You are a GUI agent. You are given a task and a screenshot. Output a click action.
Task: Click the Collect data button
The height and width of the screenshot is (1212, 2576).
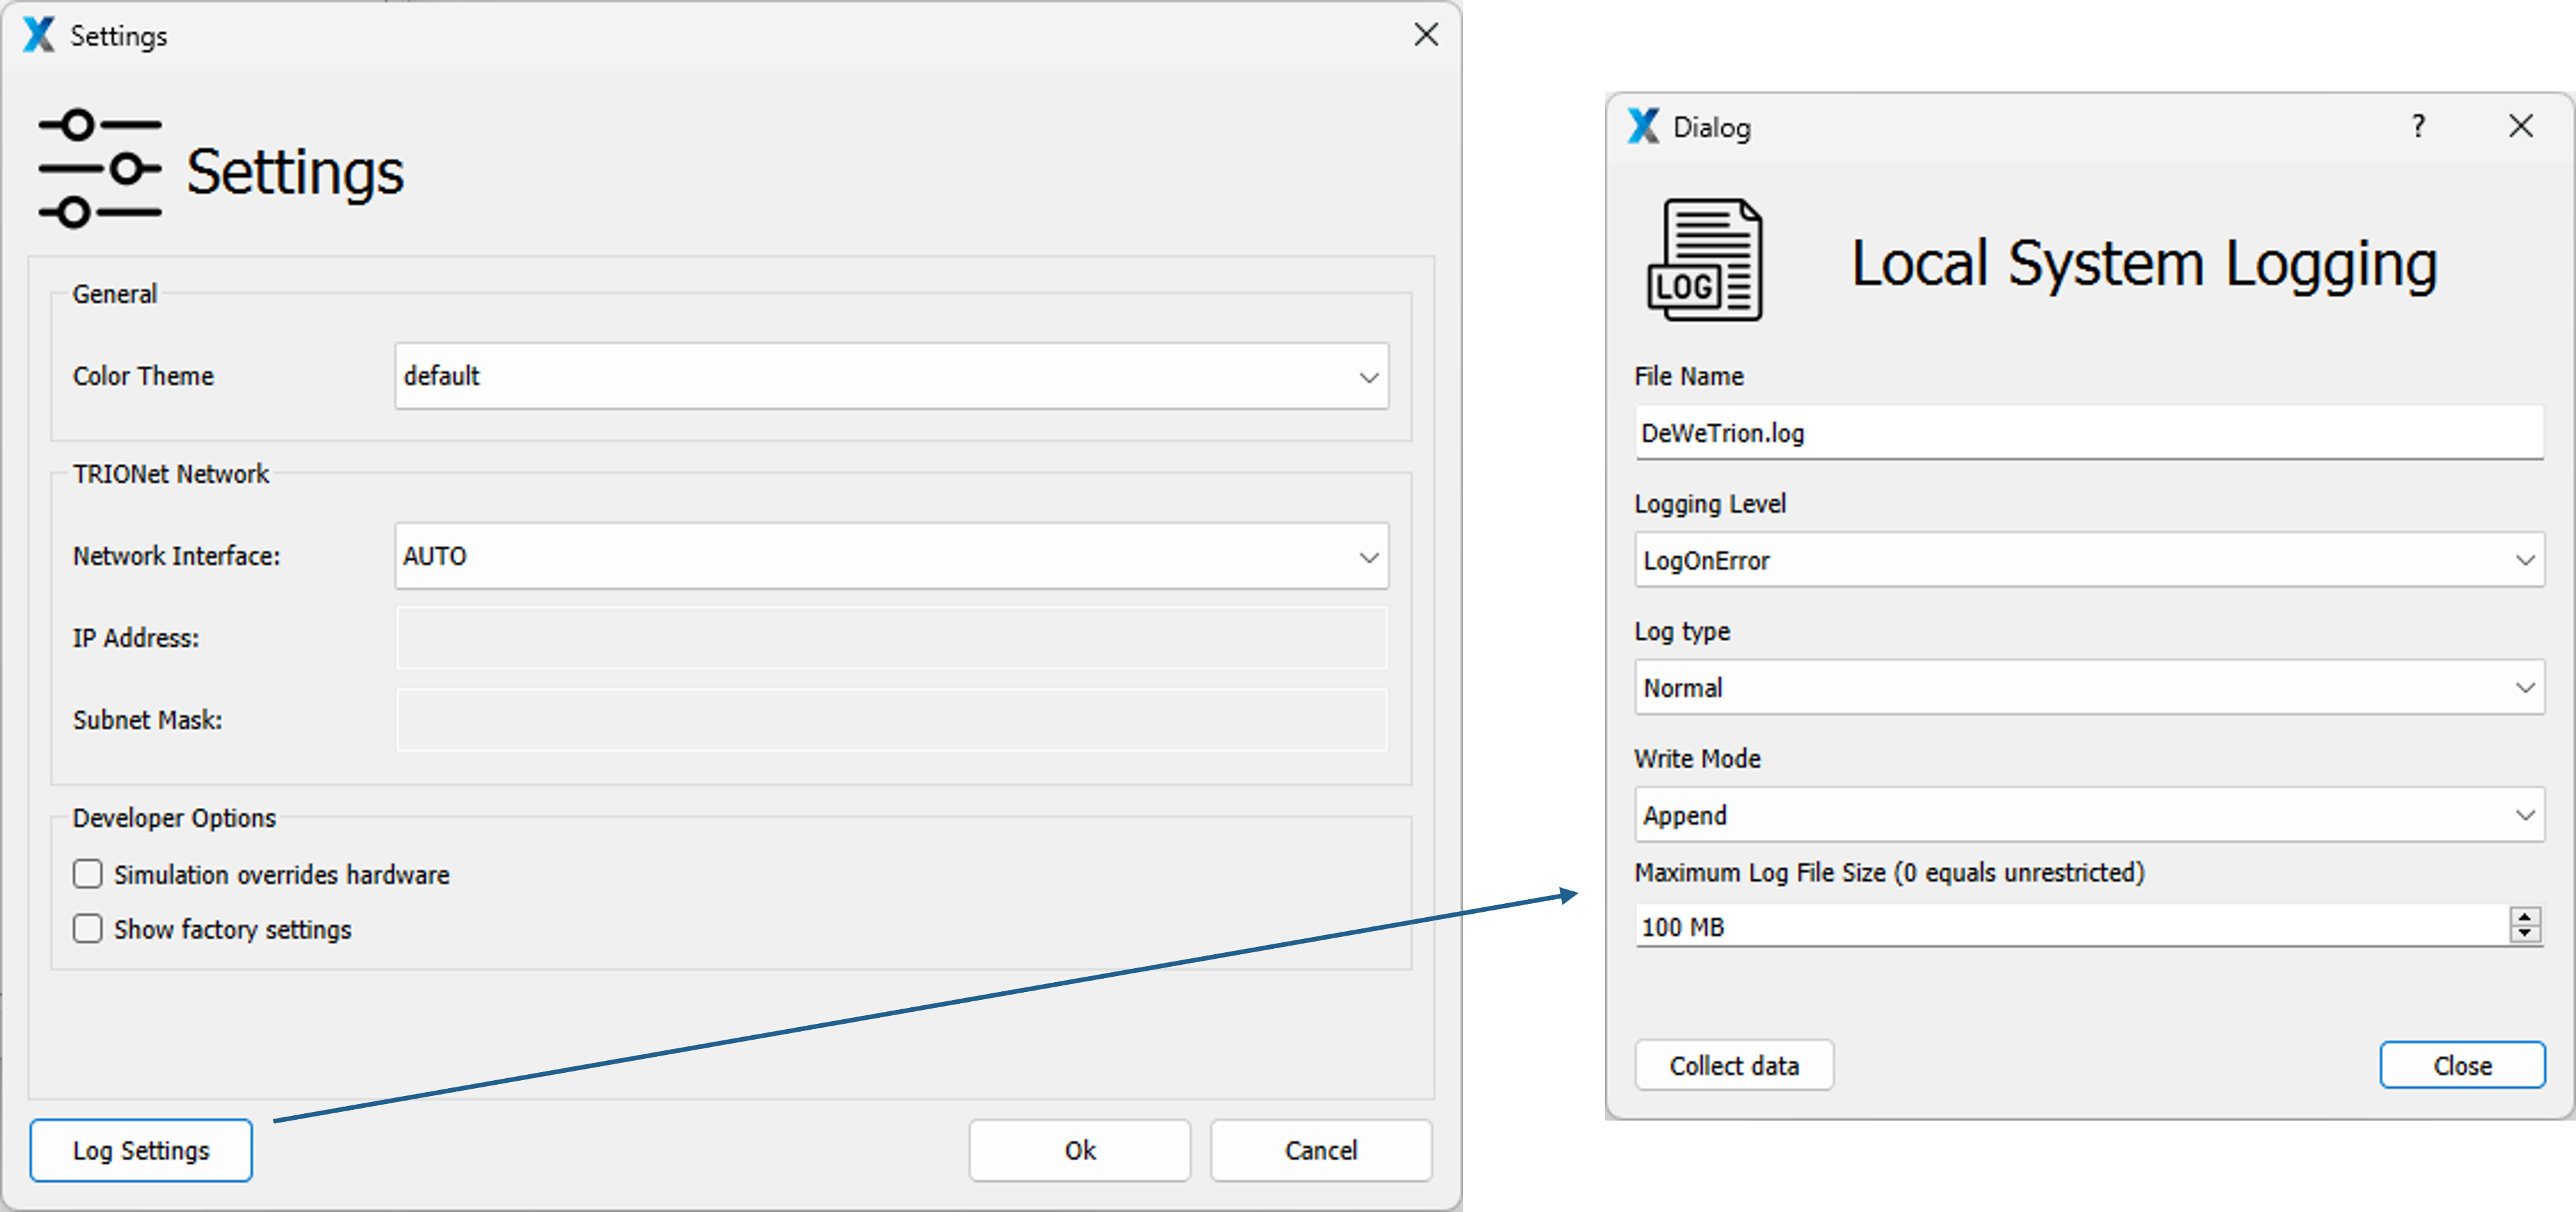(1734, 1065)
